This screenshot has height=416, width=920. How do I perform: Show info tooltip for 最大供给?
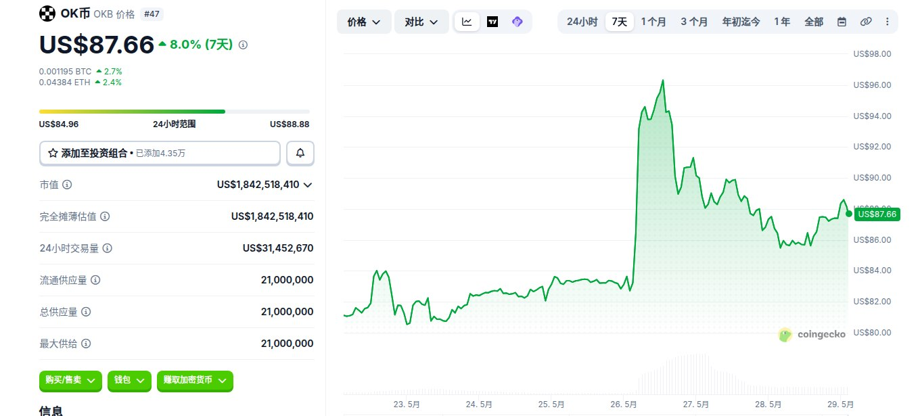point(86,344)
